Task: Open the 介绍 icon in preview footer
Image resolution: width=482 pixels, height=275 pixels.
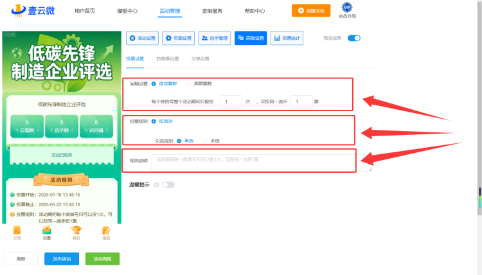Action: (17, 233)
